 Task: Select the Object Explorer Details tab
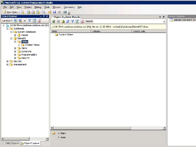(67, 17)
